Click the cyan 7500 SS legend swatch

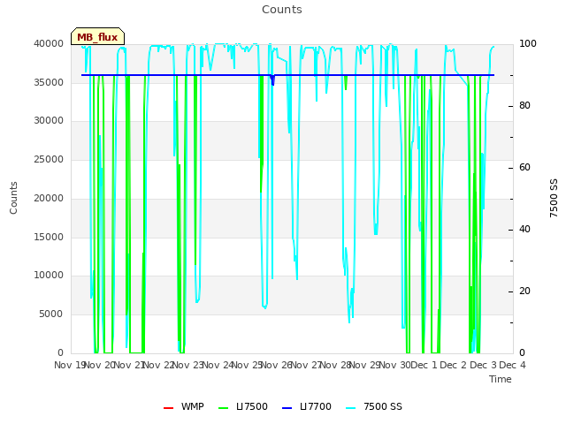click(x=351, y=408)
